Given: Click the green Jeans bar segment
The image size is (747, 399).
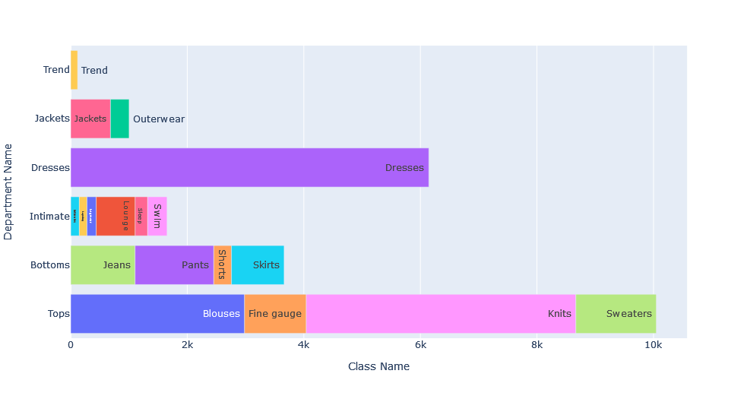Looking at the screenshot, I should 103,265.
